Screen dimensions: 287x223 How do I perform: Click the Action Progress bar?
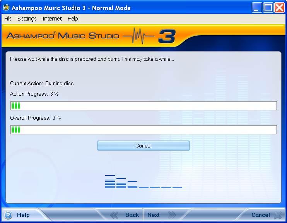tap(143, 106)
